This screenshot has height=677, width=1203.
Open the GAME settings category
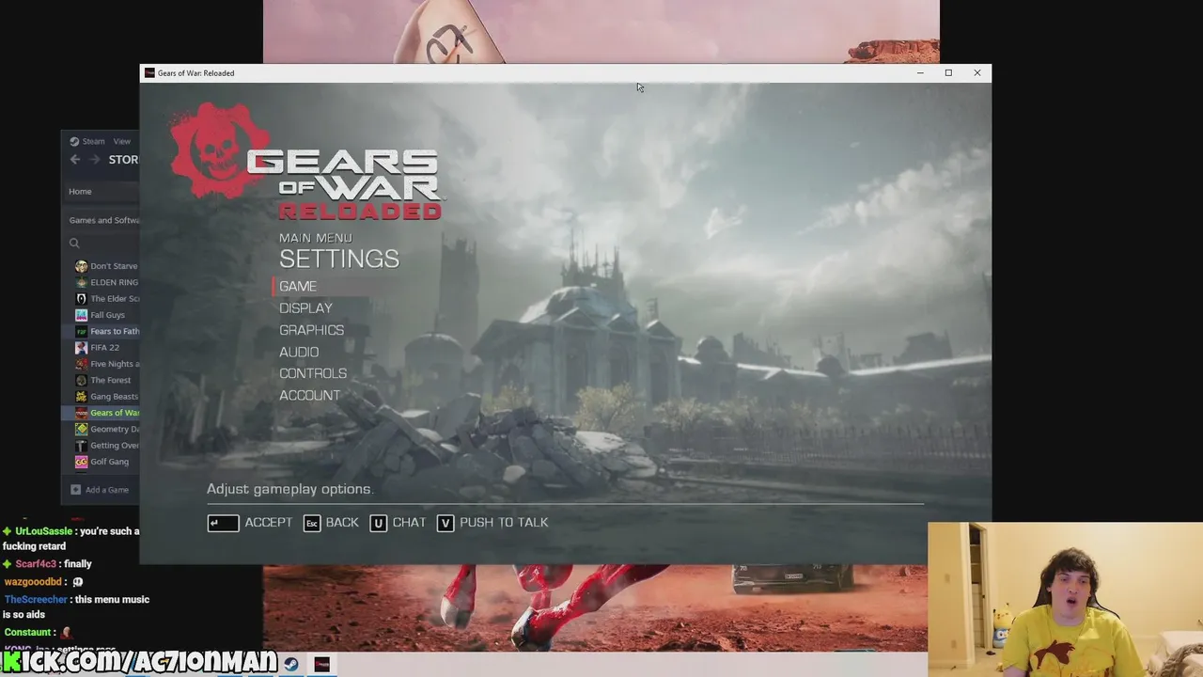pyautogui.click(x=298, y=286)
